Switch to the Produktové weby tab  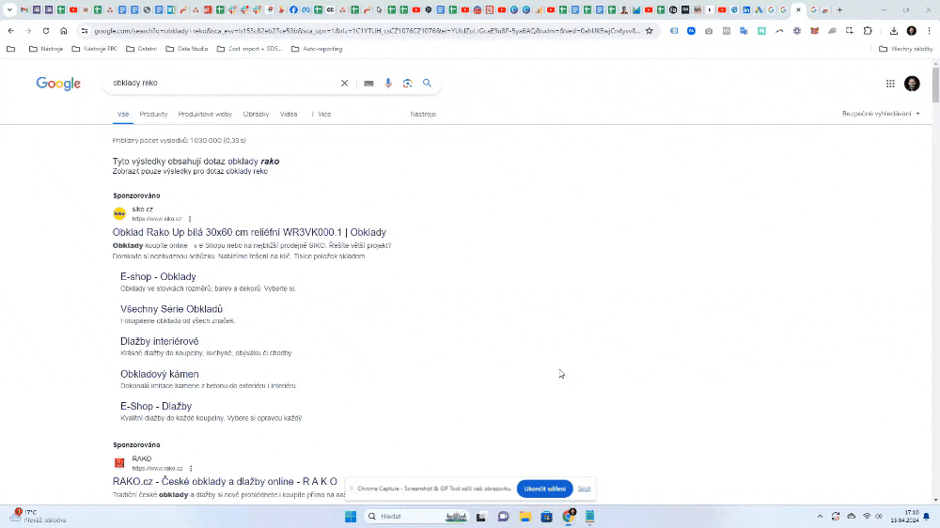click(205, 114)
